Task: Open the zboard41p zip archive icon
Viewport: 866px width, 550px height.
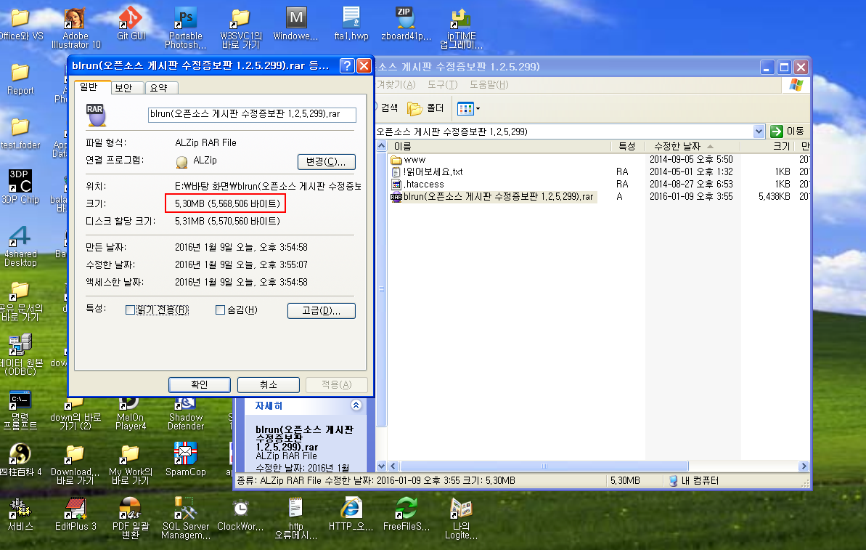Action: (x=406, y=24)
